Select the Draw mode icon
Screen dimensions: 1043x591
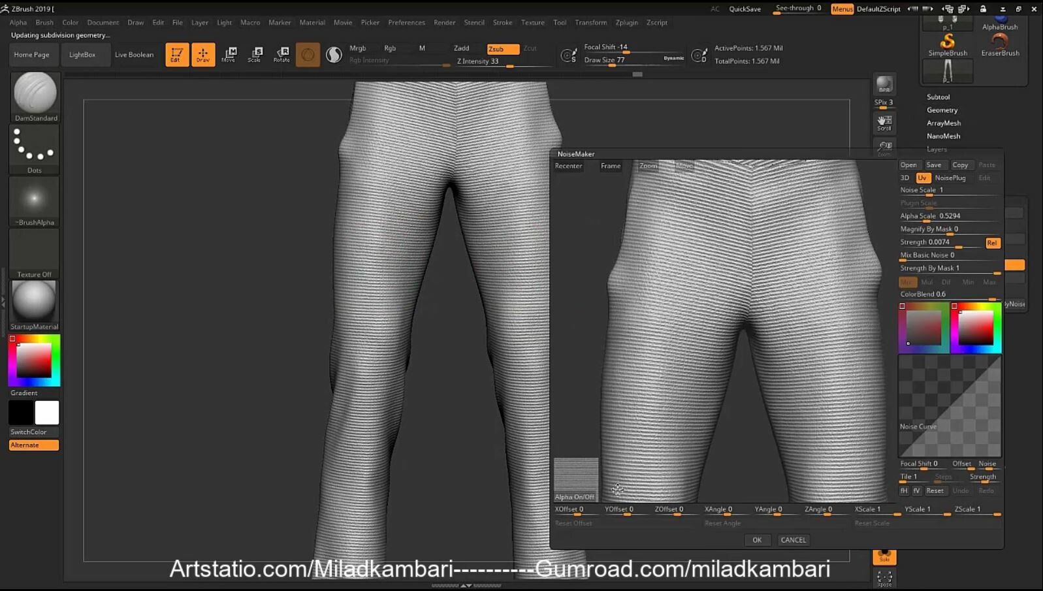[203, 55]
